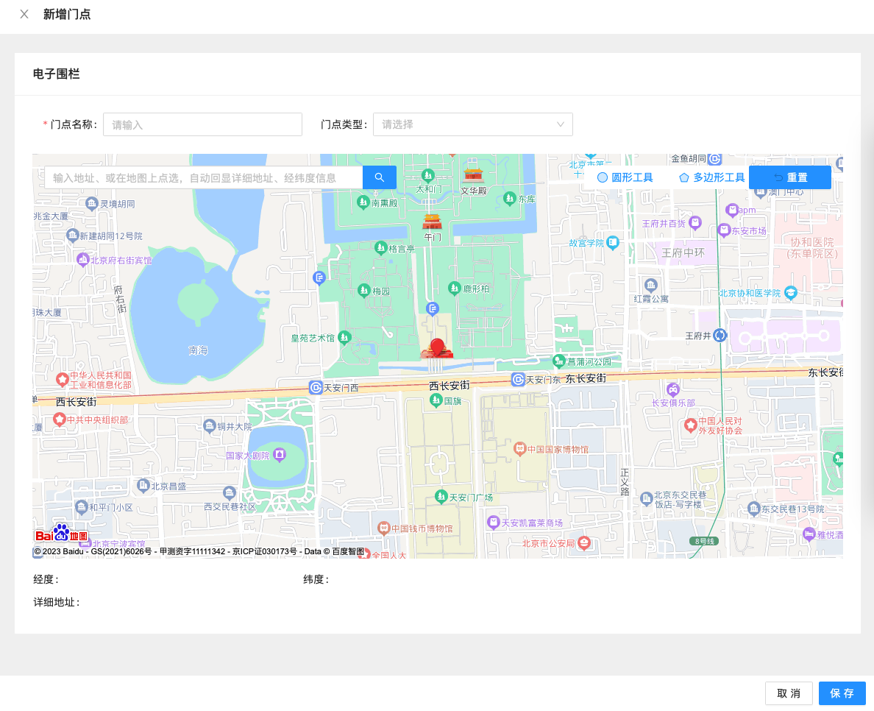Image resolution: width=874 pixels, height=711 pixels.
Task: Click the 门点名称 input field
Action: point(202,124)
